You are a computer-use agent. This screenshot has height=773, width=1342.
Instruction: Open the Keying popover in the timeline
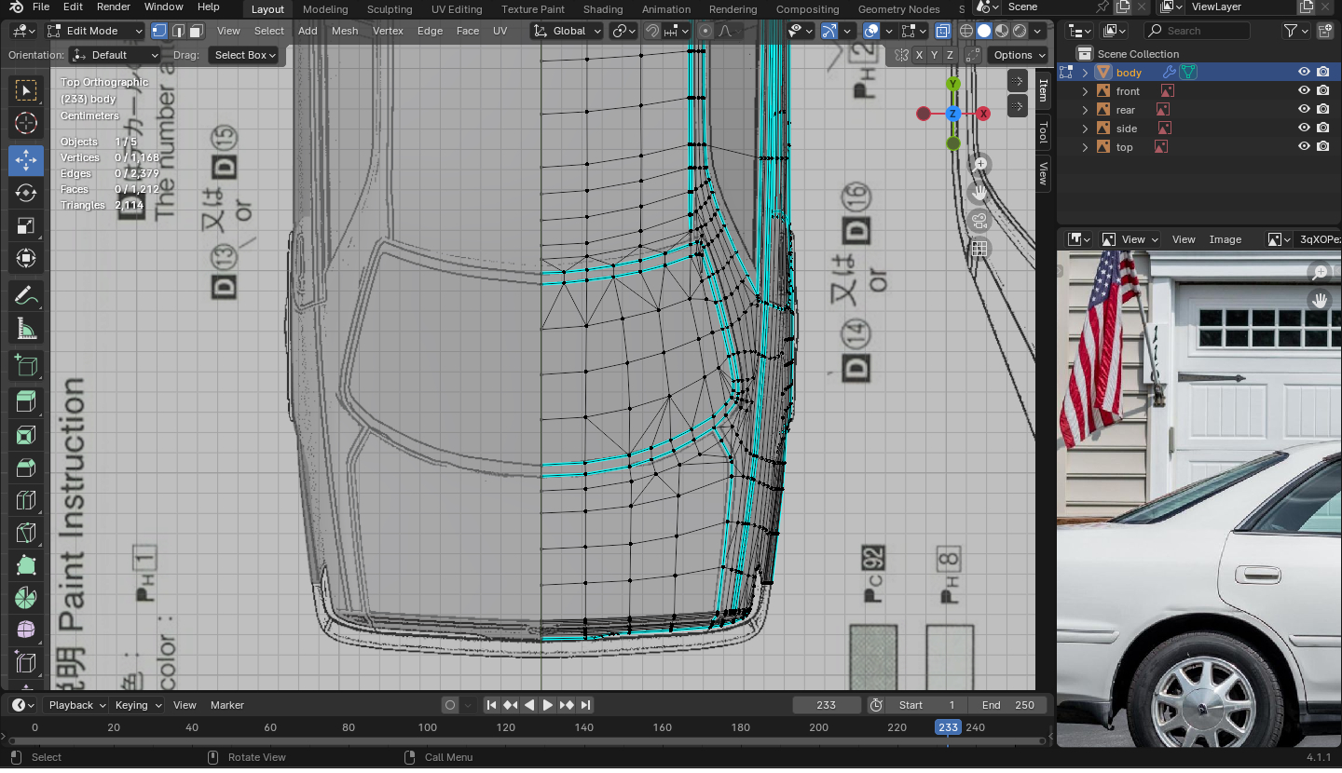pyautogui.click(x=136, y=705)
